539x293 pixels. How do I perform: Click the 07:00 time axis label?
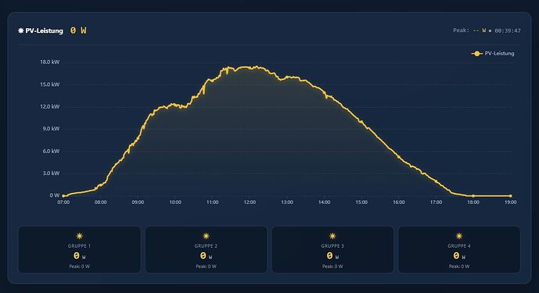click(x=63, y=202)
